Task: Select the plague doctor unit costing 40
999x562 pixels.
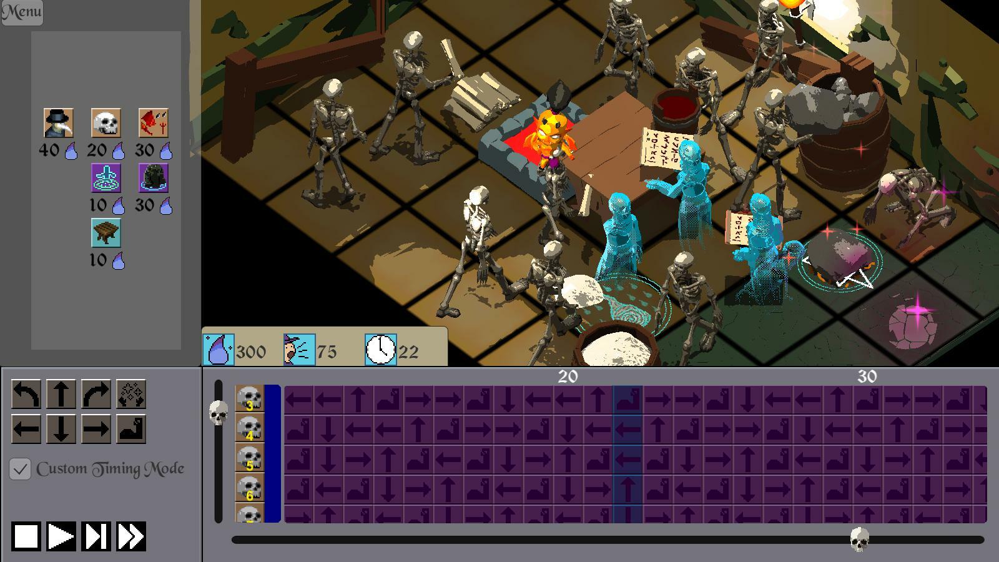Action: (x=59, y=123)
